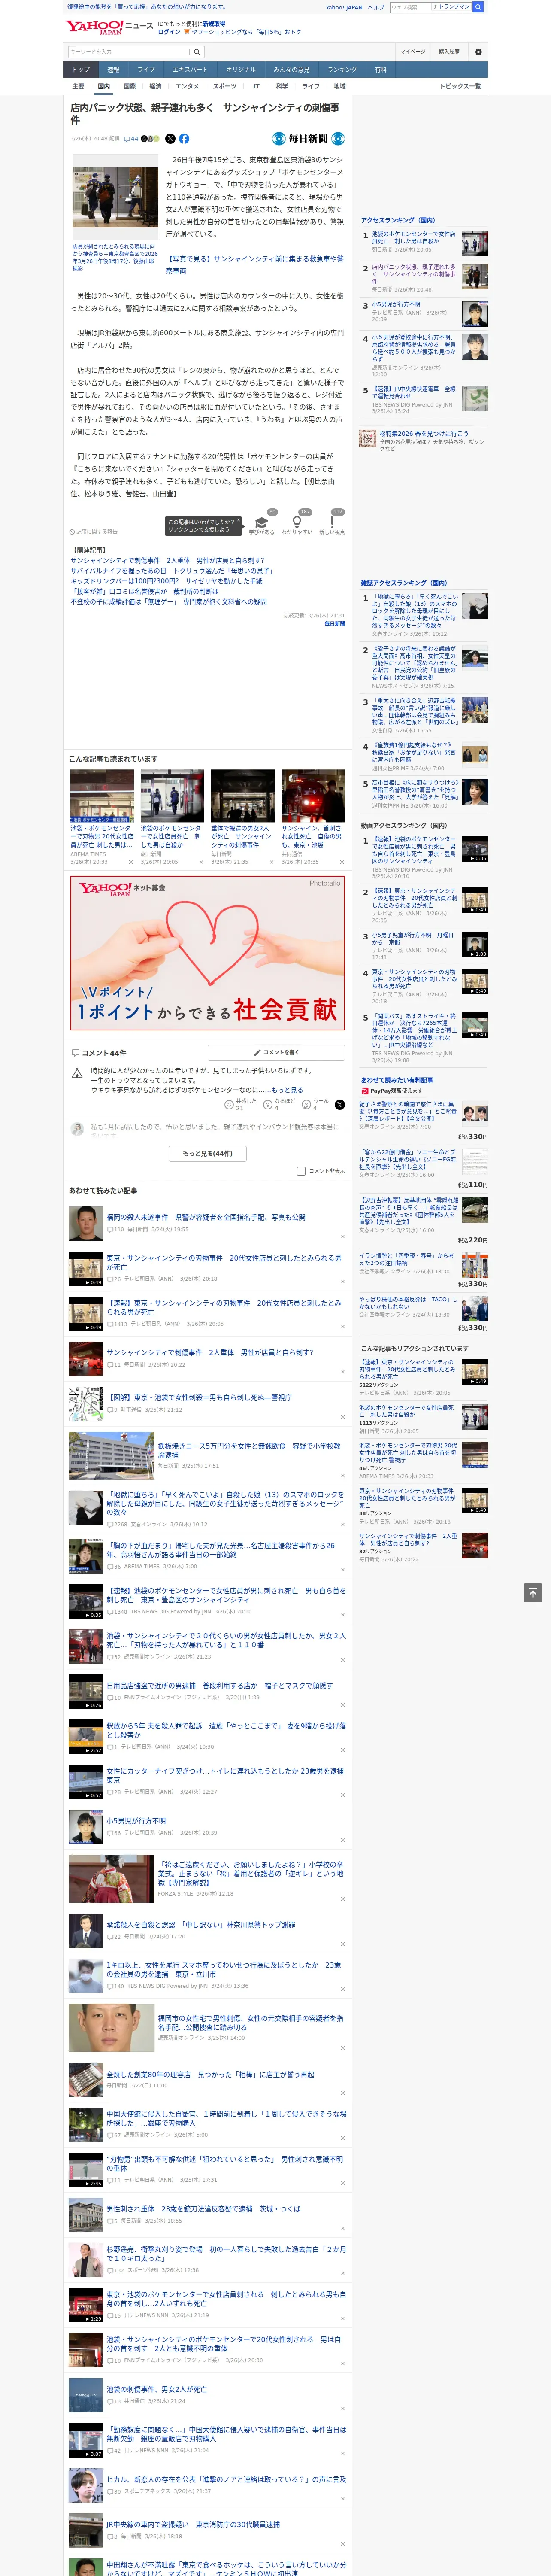This screenshot has width=551, height=2576.
Task: Open related article キッズドリンクバーは100円?300円?
Action: pos(167,581)
